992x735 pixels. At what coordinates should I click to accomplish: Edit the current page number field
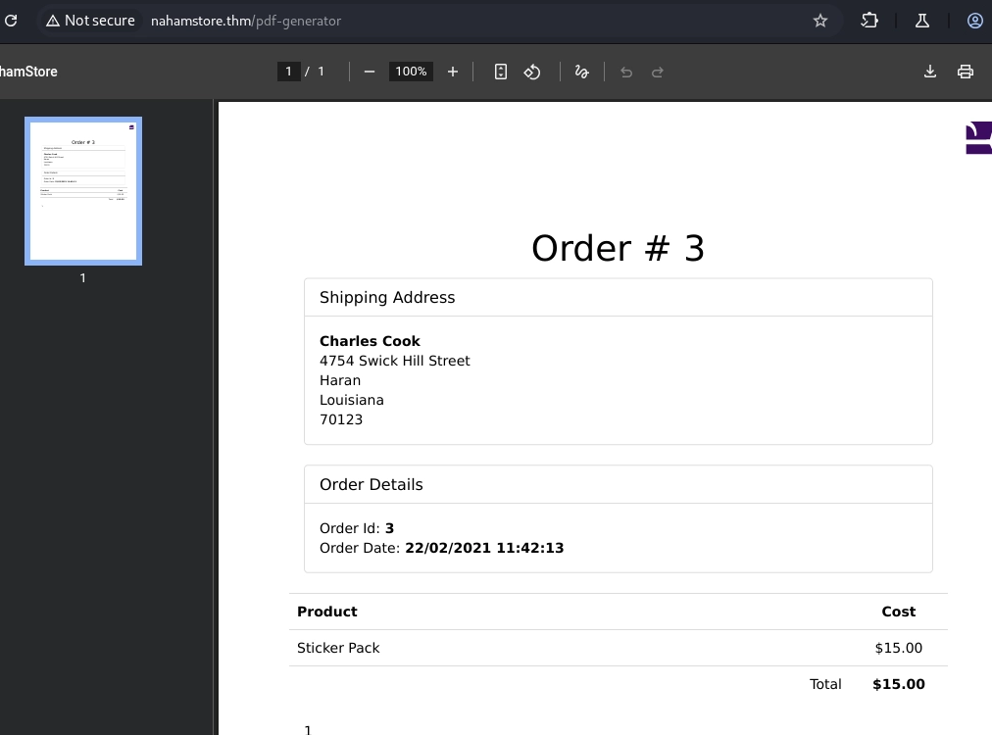tap(288, 72)
